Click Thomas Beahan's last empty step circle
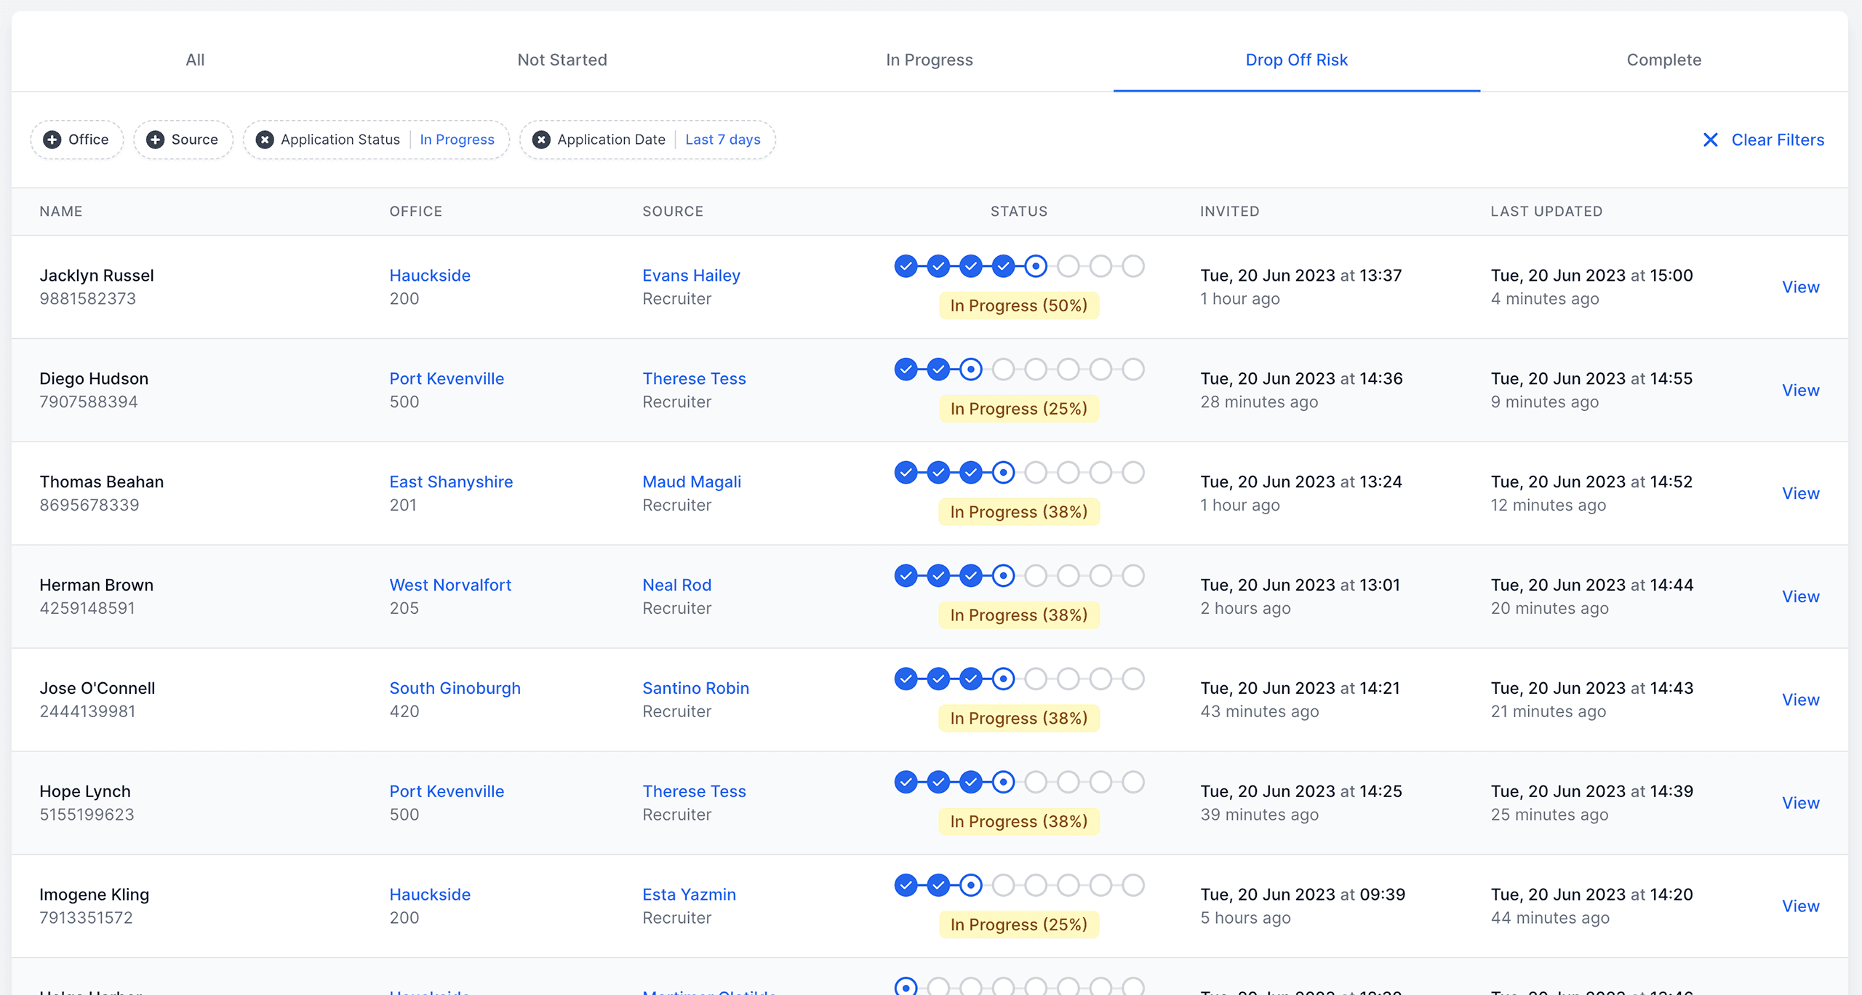1862x995 pixels. pos(1133,473)
